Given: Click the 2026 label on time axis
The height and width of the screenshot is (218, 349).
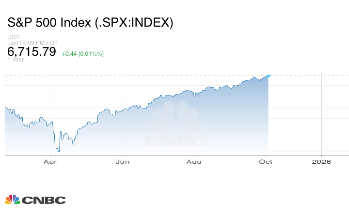Looking at the screenshot, I should point(322,162).
